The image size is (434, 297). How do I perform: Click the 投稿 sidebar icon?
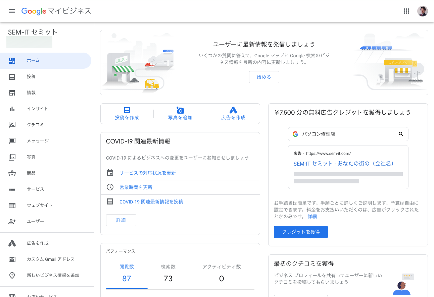point(12,77)
